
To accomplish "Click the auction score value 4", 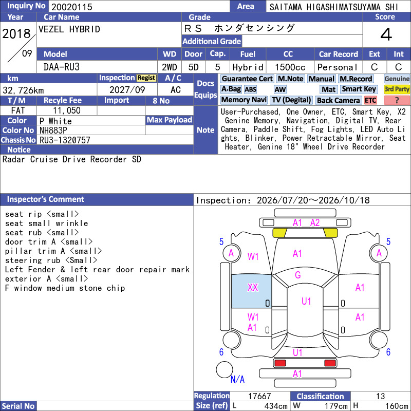I will click(x=386, y=34).
